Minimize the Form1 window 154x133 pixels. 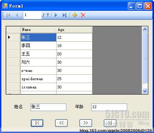[x=131, y=6]
